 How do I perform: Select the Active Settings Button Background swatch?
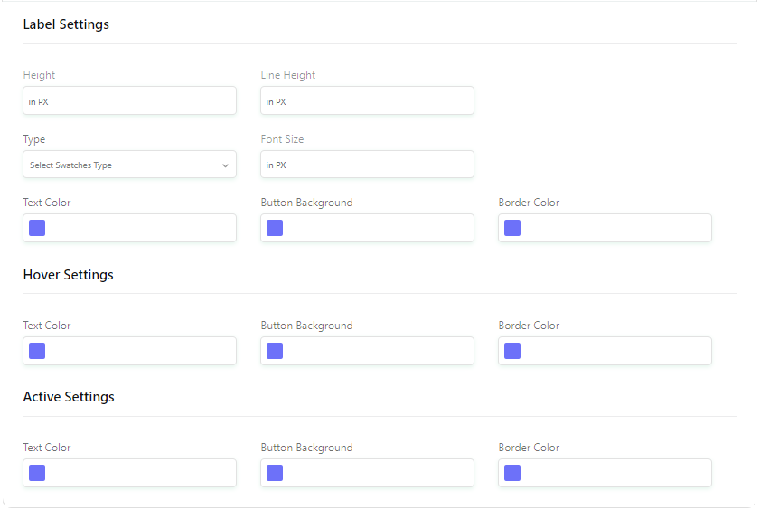coord(275,473)
